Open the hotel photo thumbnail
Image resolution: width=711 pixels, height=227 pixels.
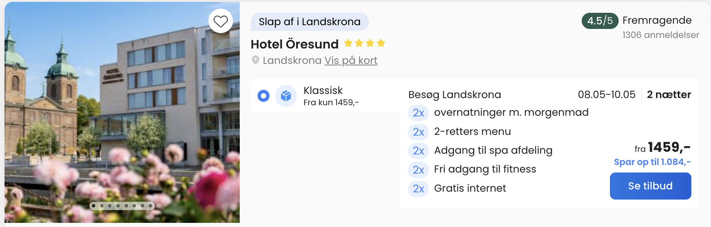click(122, 113)
